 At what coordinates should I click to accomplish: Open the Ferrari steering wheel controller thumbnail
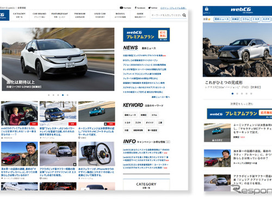97,154
